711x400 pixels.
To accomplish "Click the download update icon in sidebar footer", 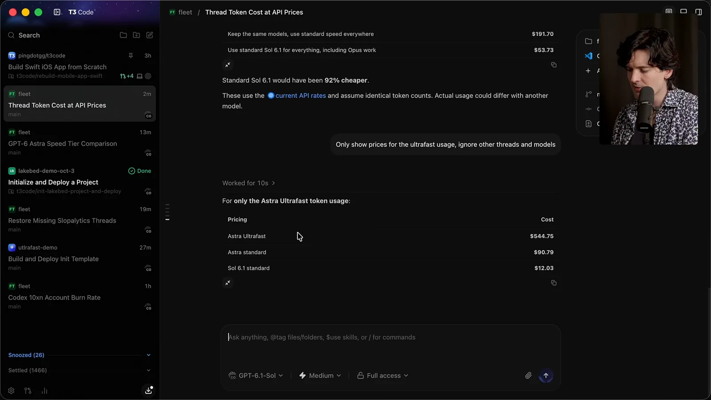I will (x=148, y=390).
